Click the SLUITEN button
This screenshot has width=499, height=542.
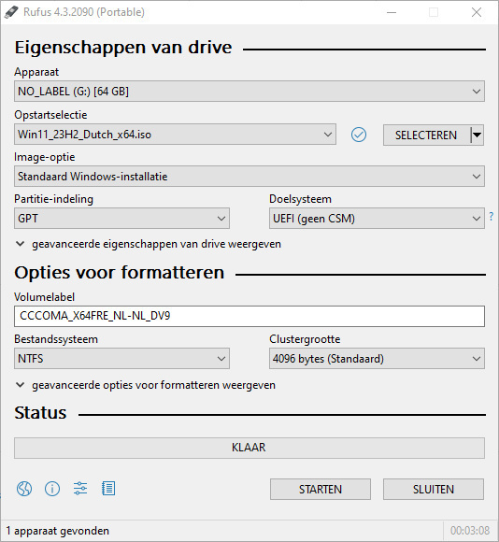coord(434,489)
